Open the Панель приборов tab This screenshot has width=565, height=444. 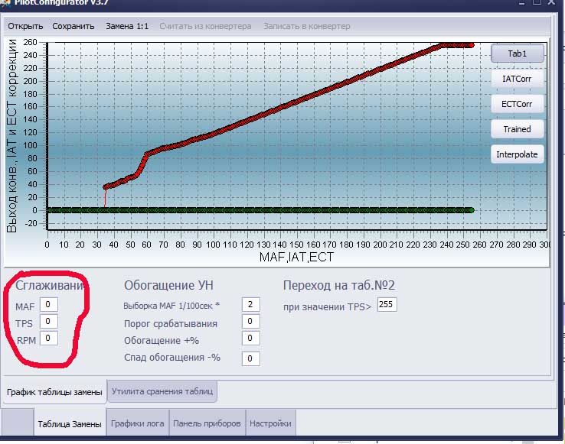[207, 423]
